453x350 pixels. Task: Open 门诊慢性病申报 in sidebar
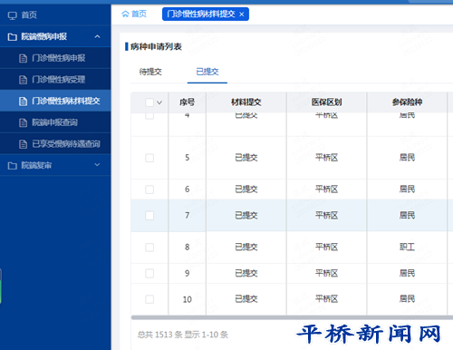[55, 58]
